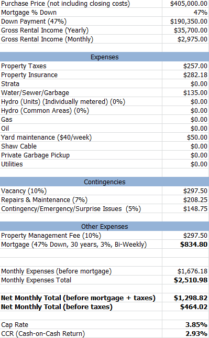
Task: Click Net Monthly Total before taxes $464.02
Action: click(x=185, y=307)
